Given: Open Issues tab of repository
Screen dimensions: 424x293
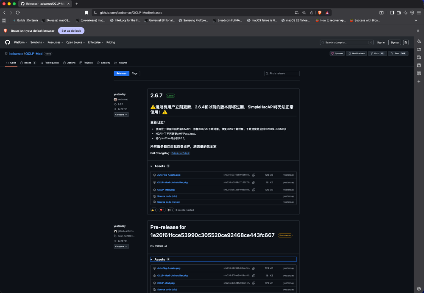Looking at the screenshot, I should tap(28, 63).
